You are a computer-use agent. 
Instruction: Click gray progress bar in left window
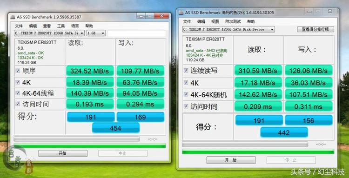click(x=77, y=139)
